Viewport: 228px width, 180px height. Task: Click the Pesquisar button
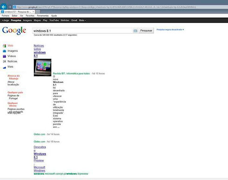(x=146, y=31)
